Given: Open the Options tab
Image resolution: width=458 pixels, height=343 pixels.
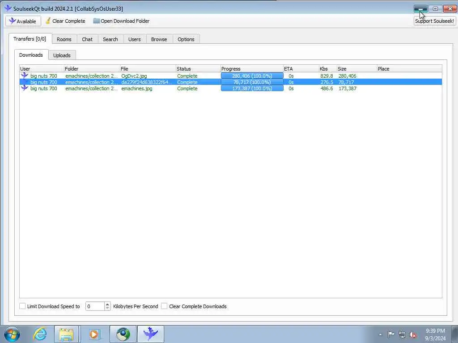Looking at the screenshot, I should point(186,39).
